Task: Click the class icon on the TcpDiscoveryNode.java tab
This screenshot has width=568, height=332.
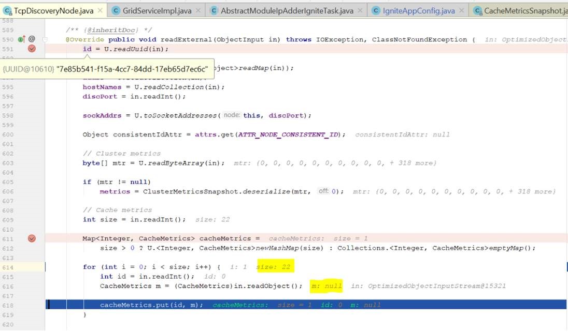Action: tap(7, 11)
